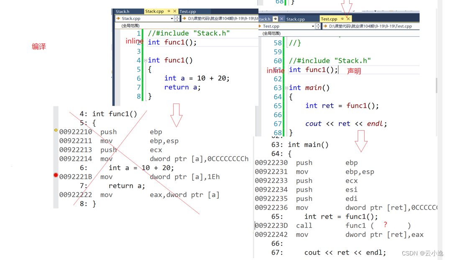Switch to Stack.h tab in left editor
The image size is (450, 260).
(123, 11)
